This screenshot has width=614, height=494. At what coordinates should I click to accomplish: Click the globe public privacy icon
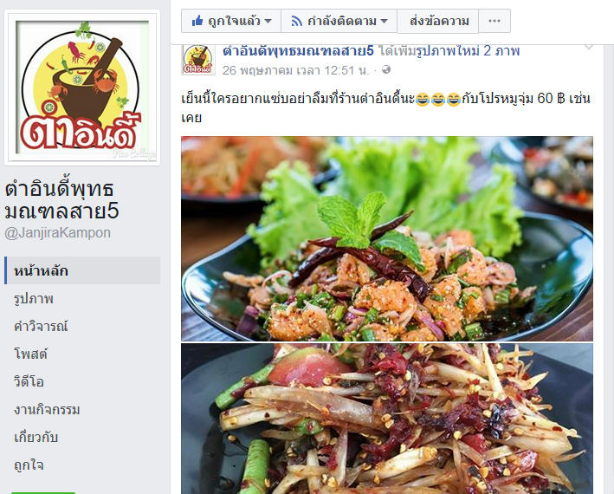386,69
